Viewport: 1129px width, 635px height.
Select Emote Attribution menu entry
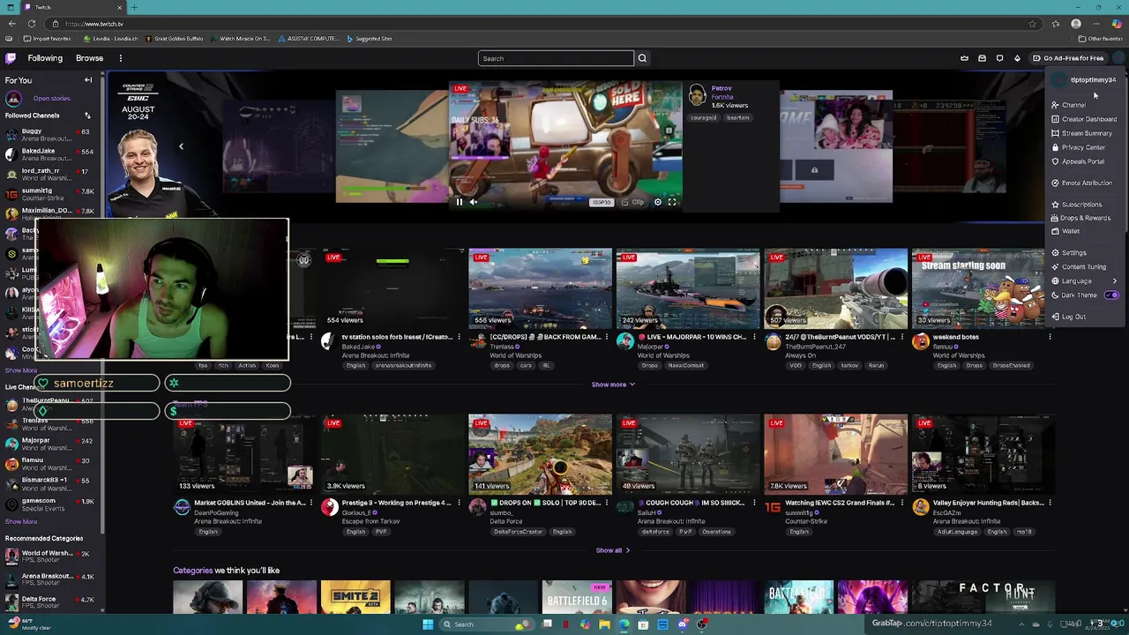click(1087, 183)
